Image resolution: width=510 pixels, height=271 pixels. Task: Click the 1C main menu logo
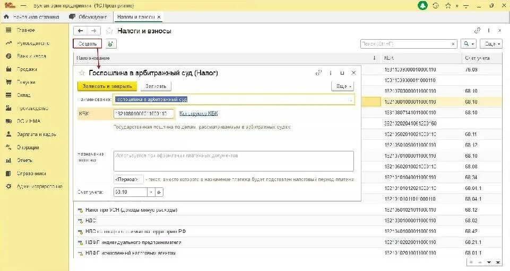pos(10,5)
